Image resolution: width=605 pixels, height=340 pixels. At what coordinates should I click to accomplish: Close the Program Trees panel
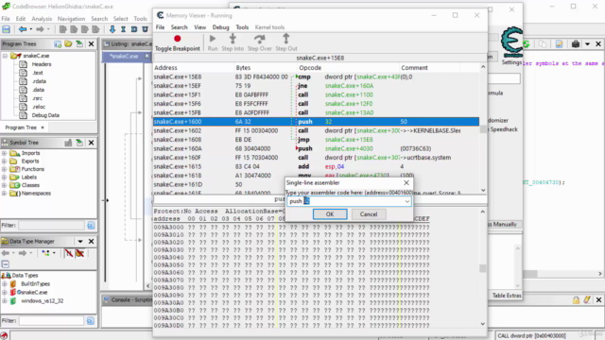(91, 44)
